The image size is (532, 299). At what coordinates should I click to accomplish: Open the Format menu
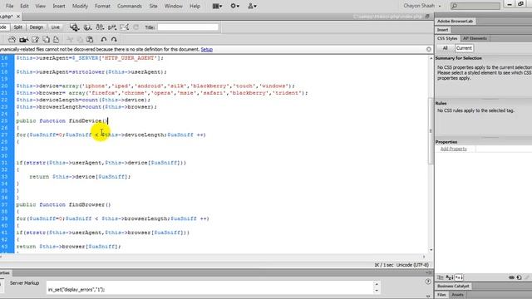tap(102, 6)
